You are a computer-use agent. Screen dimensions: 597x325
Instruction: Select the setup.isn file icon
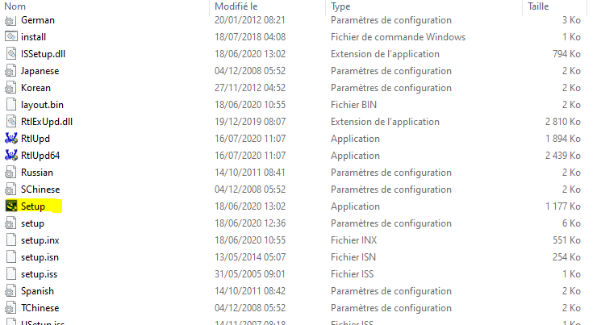pos(10,257)
